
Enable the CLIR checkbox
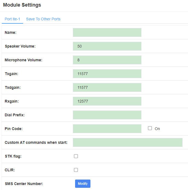[x=76, y=170]
